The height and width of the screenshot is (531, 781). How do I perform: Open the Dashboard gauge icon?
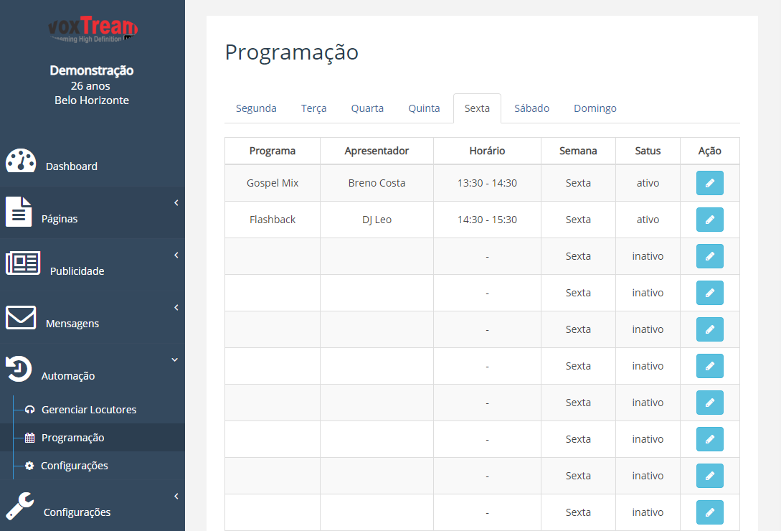pyautogui.click(x=20, y=161)
